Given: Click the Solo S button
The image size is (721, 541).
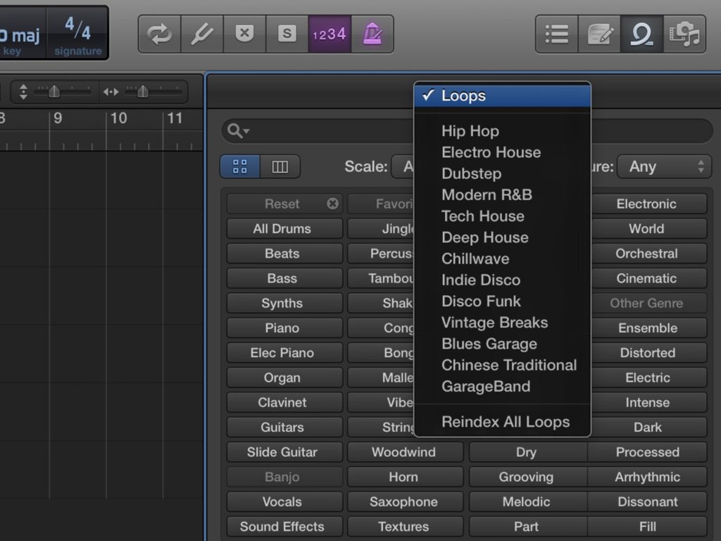Looking at the screenshot, I should (x=287, y=34).
